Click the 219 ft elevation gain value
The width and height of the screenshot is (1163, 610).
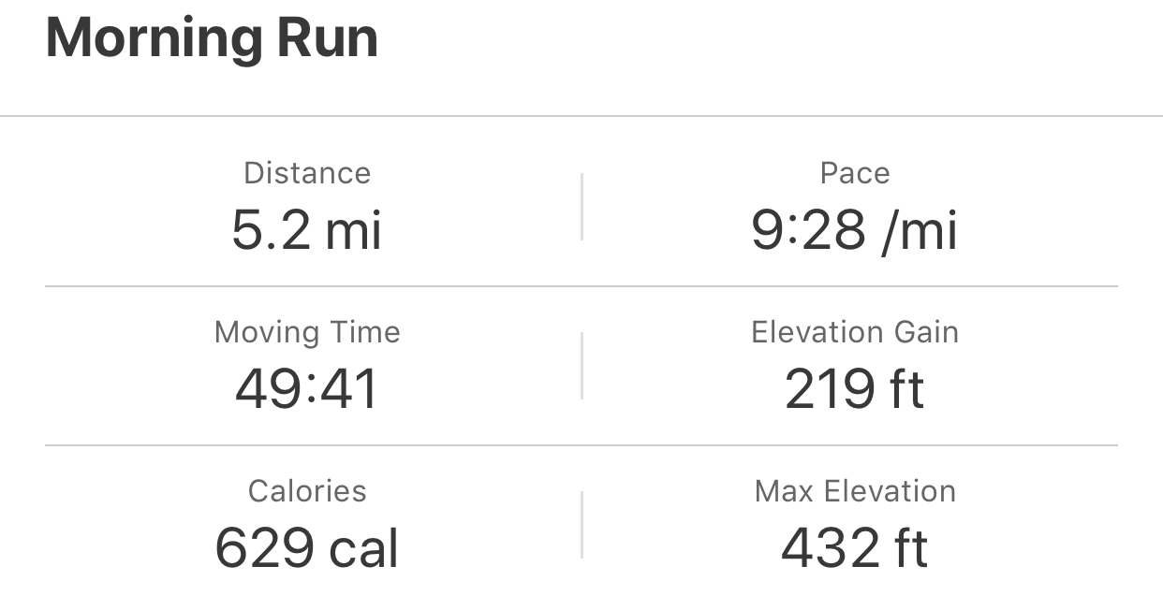point(855,389)
